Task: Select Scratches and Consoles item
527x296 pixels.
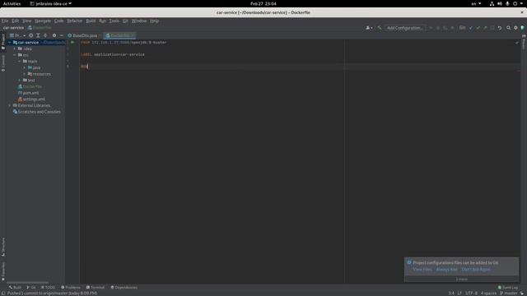Action: [x=37, y=112]
